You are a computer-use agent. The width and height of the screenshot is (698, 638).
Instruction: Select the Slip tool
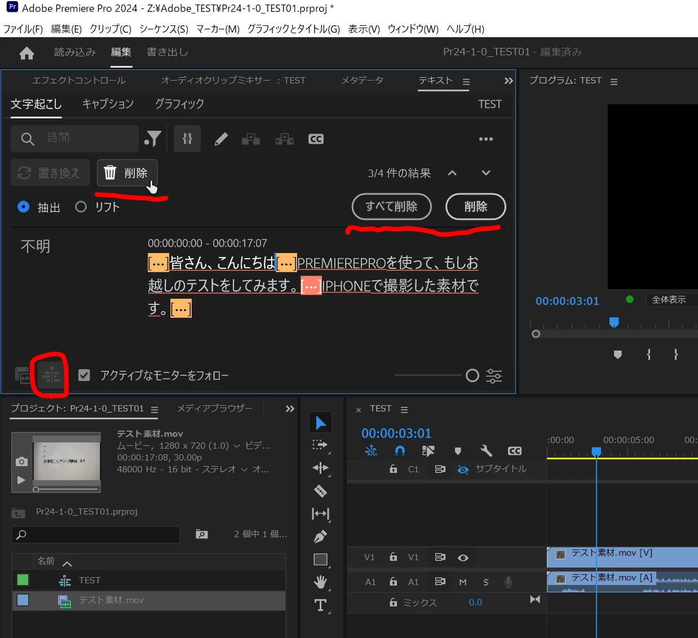320,513
